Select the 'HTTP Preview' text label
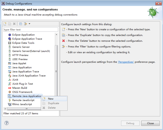 click(20, 55)
